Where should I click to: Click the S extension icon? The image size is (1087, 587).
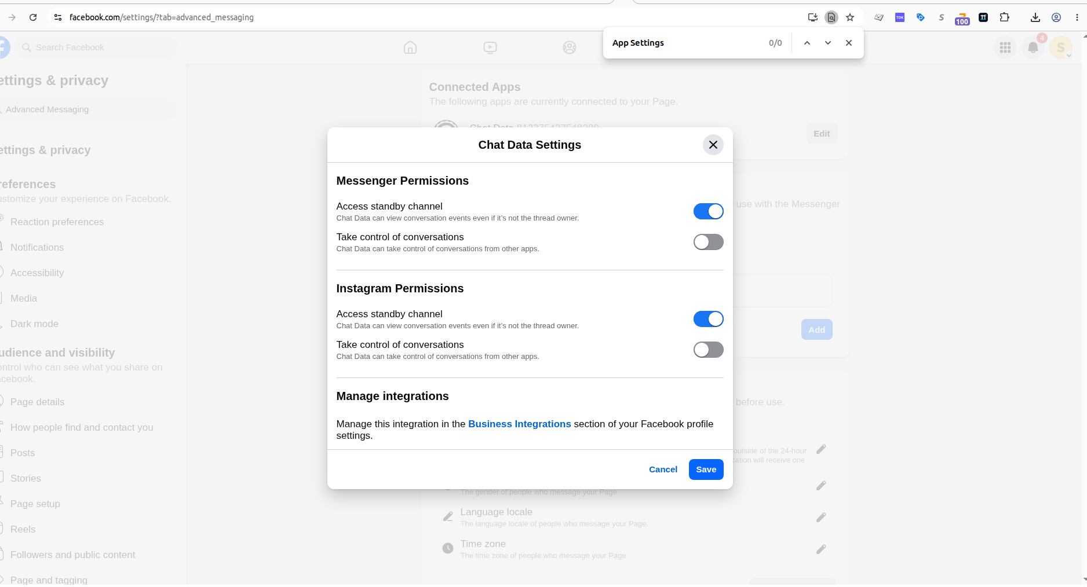point(941,17)
